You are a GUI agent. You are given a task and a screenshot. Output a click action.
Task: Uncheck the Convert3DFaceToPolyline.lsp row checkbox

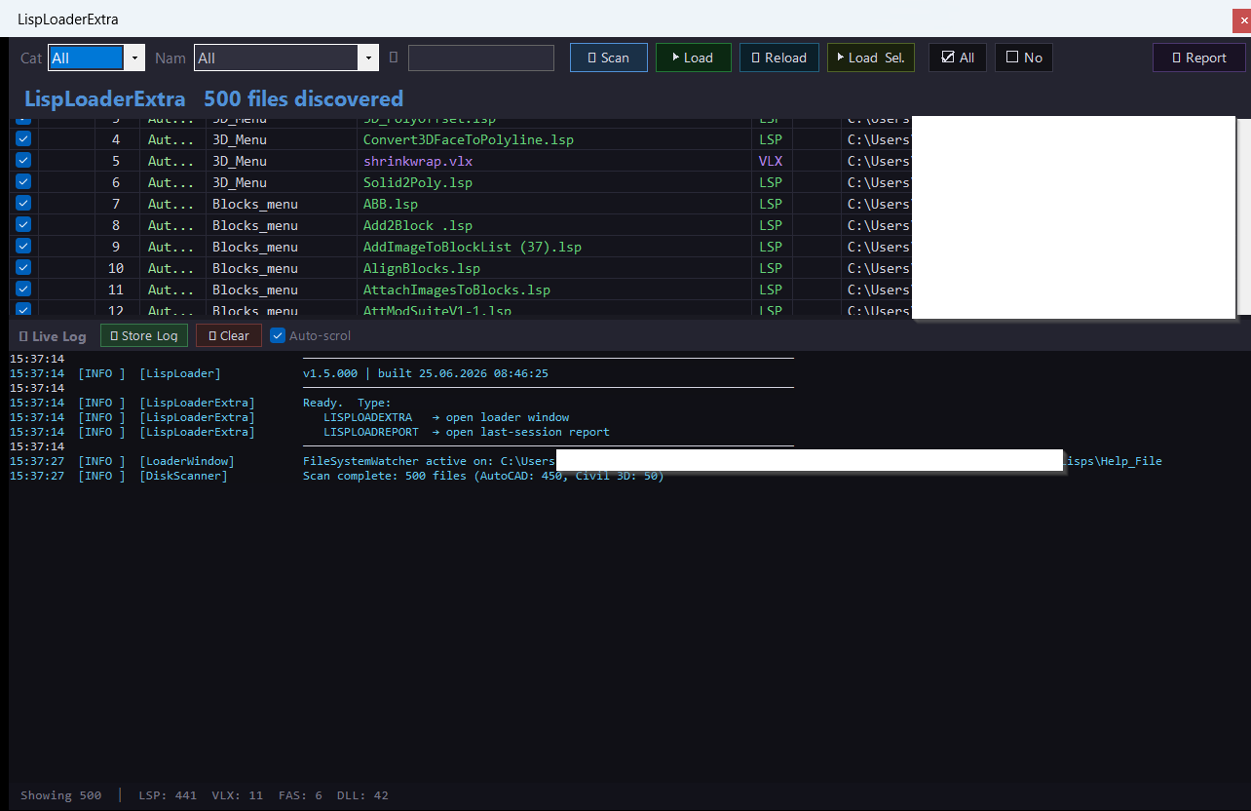(x=23, y=139)
